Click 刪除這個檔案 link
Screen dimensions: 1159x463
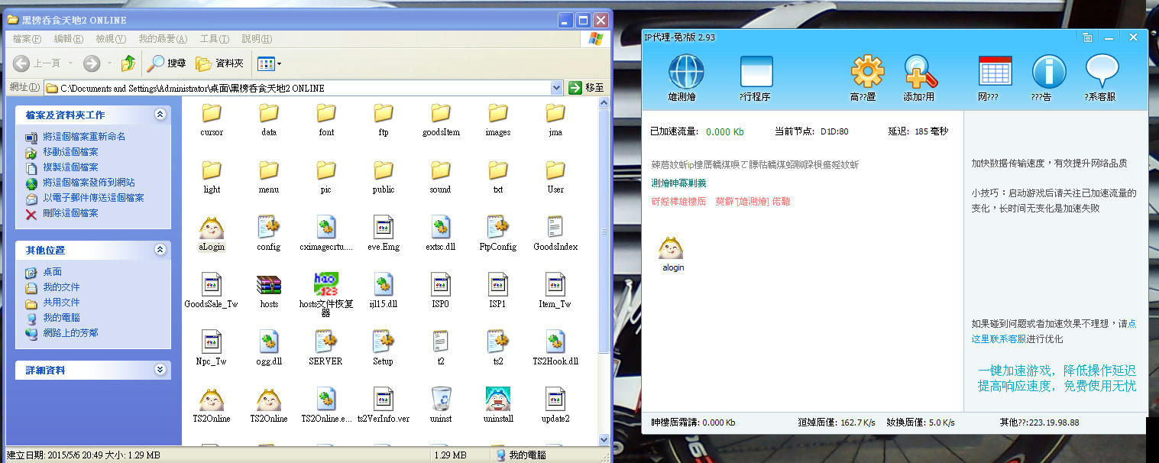[x=70, y=213]
